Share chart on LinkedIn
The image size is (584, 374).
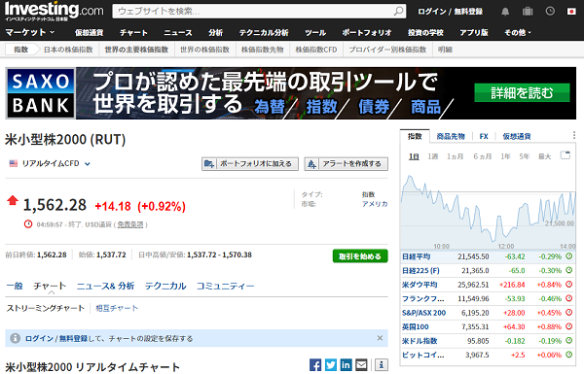tap(346, 365)
